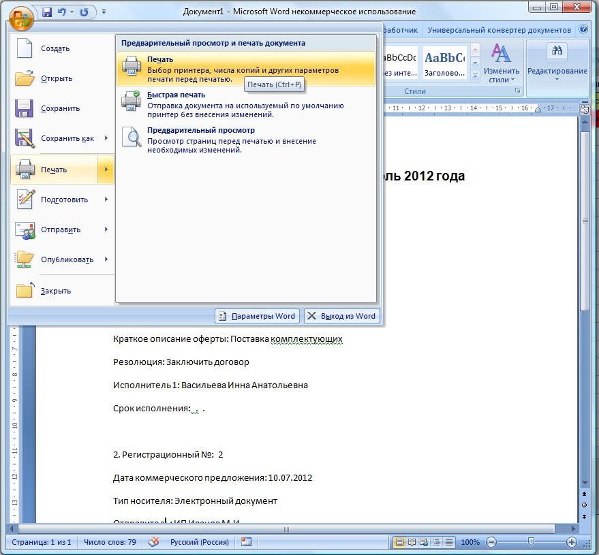
Task: Apply the Без инте... style
Action: coord(399,63)
